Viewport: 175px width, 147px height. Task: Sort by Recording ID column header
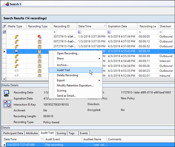[65, 26]
